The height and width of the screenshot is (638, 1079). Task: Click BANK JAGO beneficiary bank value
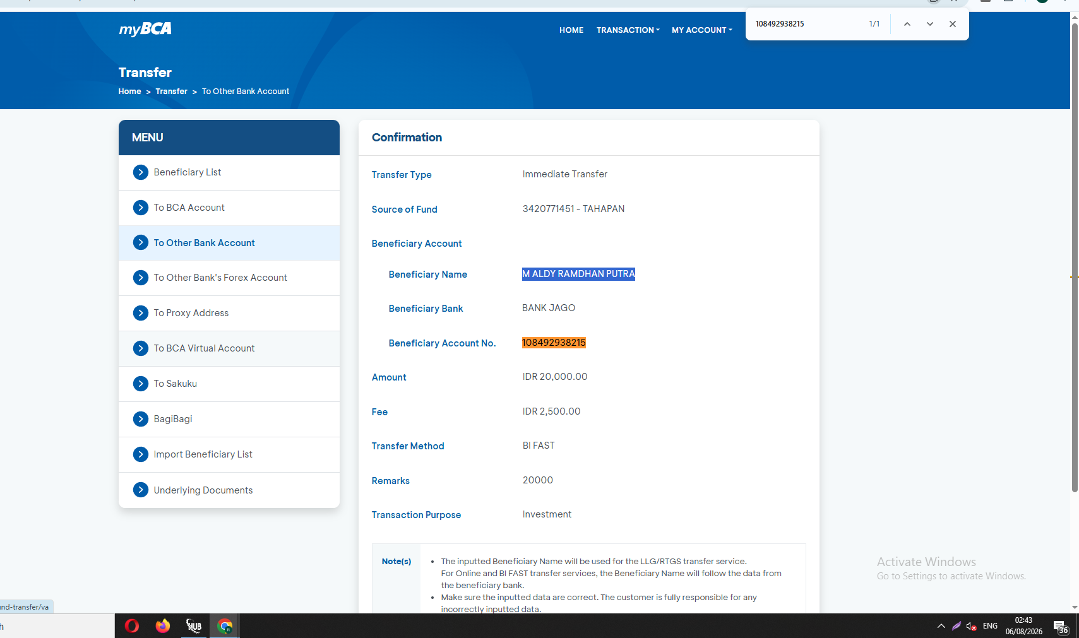click(x=549, y=308)
